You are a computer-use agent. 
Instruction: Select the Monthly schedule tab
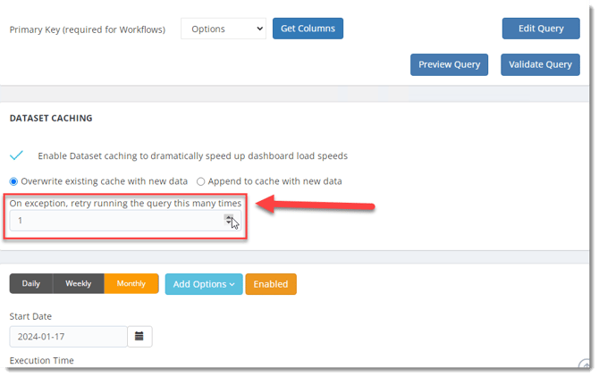[131, 284]
